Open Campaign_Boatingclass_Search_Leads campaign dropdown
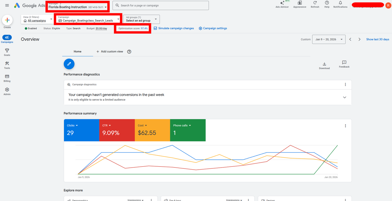392x201 pixels. pyautogui.click(x=89, y=19)
